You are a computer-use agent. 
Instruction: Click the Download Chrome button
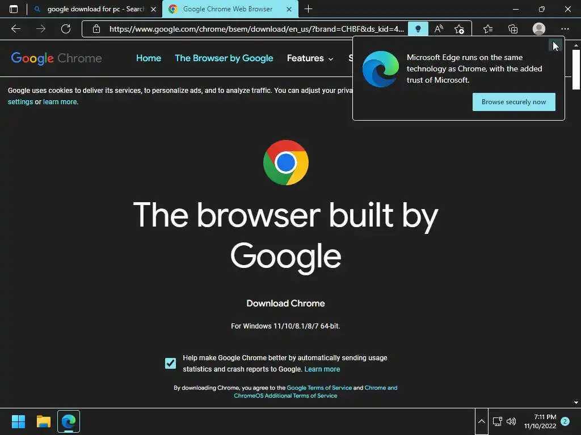coord(286,304)
